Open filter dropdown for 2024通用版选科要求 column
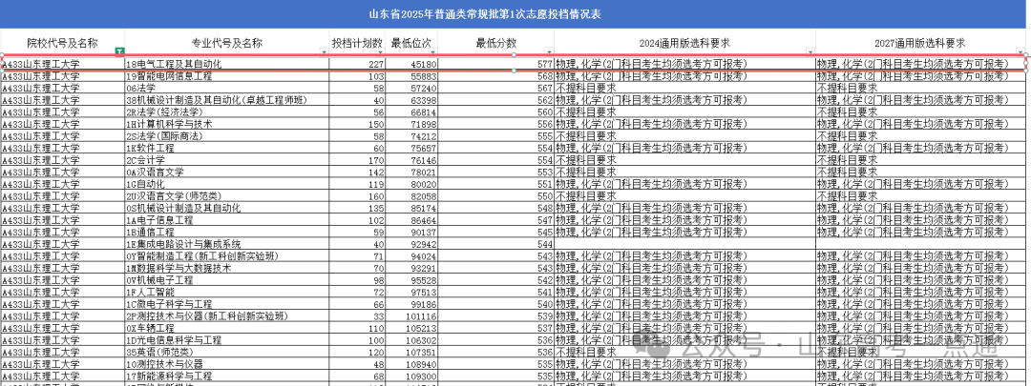The height and width of the screenshot is (386, 1031). 810,51
